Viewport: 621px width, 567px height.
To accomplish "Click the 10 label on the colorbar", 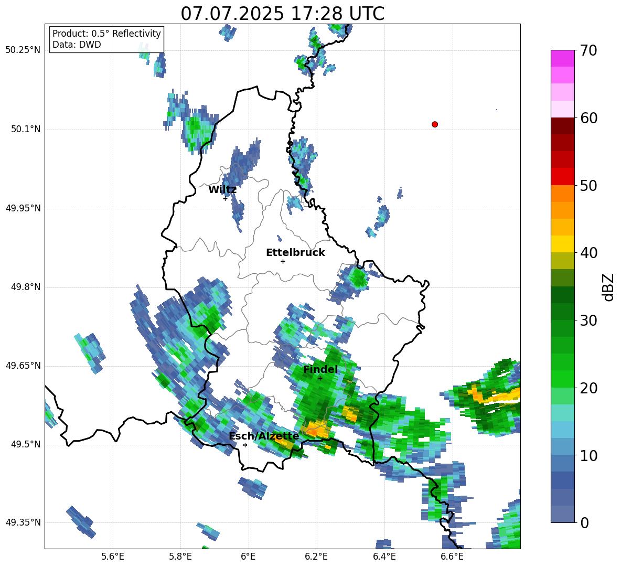I will point(588,455).
